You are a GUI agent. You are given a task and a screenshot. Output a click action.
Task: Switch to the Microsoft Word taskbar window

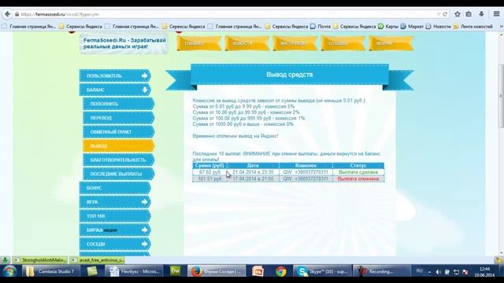point(134,271)
